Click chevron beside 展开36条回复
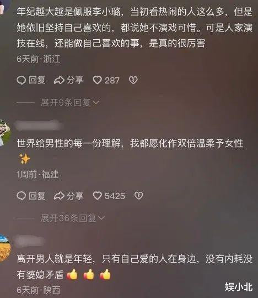The width and height of the screenshot is (258, 298). pos(101,218)
